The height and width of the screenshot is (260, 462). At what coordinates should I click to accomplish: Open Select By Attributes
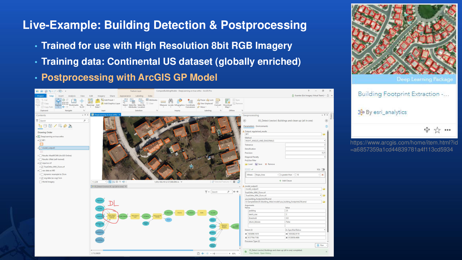pyautogui.click(x=133, y=103)
